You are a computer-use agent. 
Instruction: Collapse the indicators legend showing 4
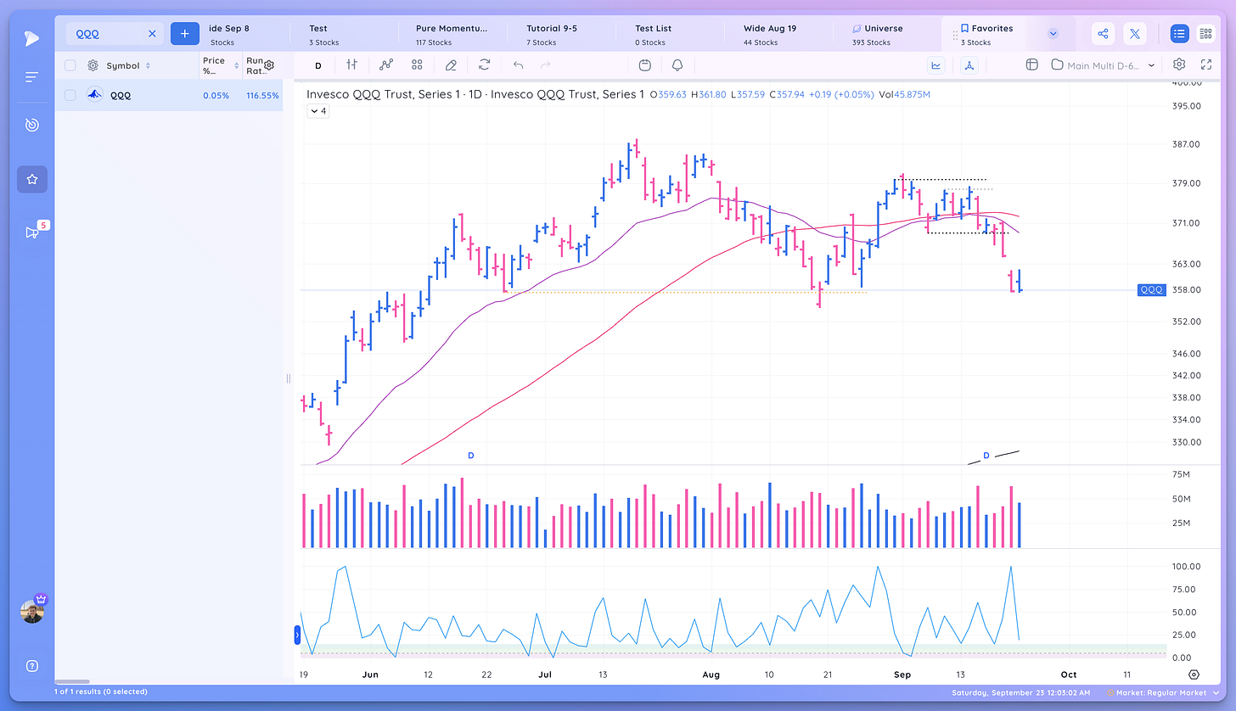[317, 110]
